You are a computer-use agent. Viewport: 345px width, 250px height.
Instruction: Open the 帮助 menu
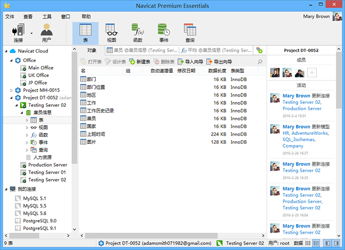point(86,16)
